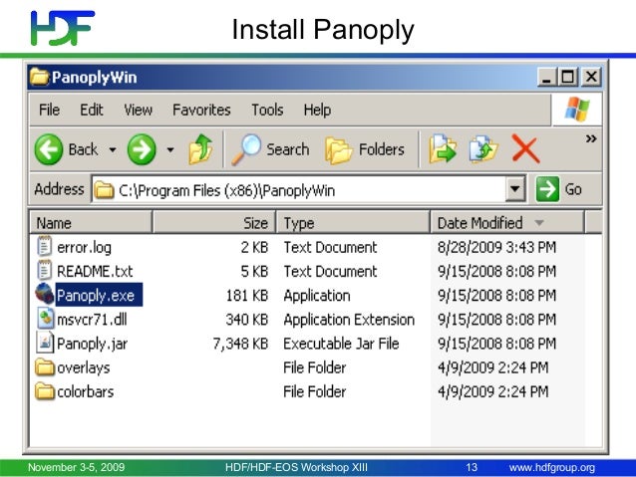Open Back history dropdown arrow

click(113, 150)
